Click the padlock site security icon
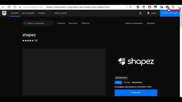The width and height of the screenshot is (182, 102). coord(20,7)
